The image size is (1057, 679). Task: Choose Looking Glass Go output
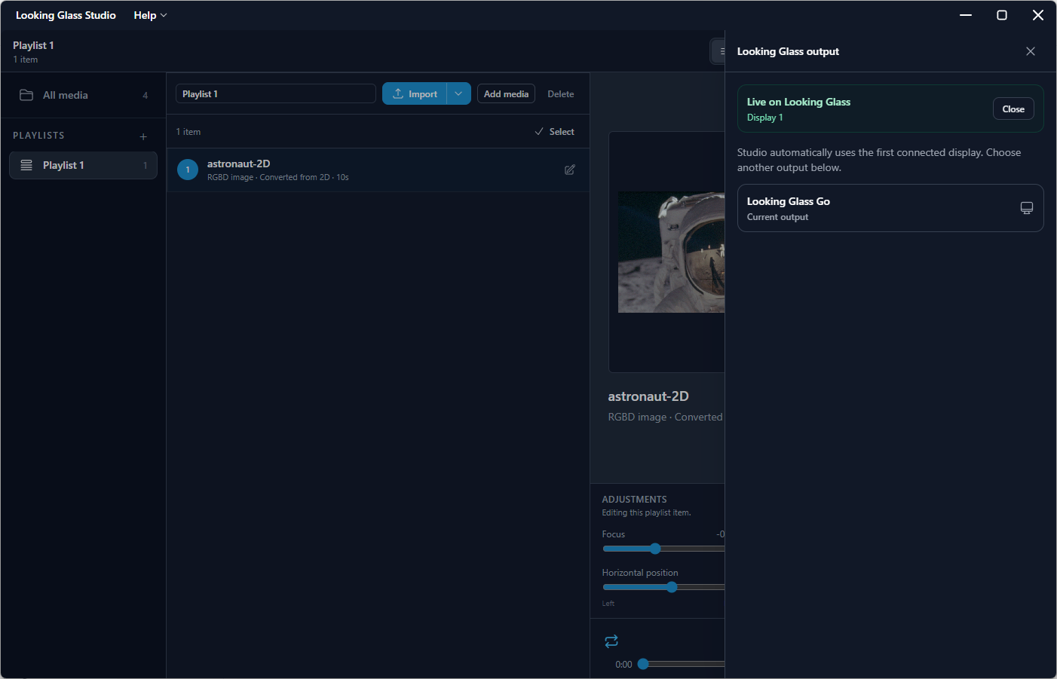click(890, 208)
